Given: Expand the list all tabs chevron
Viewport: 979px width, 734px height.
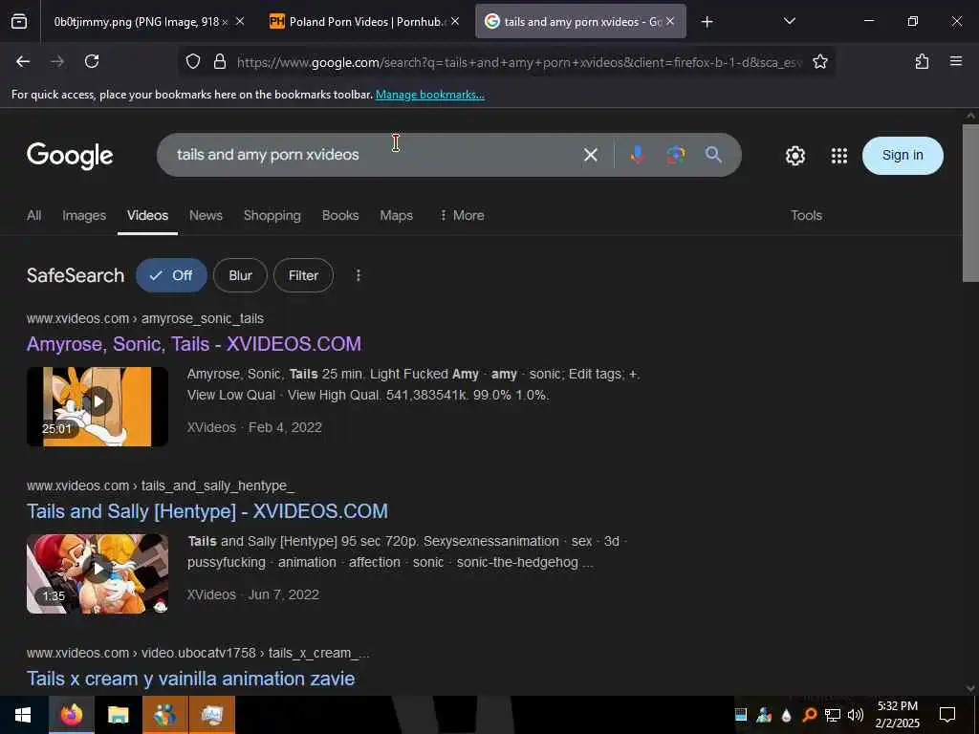Looking at the screenshot, I should [789, 21].
